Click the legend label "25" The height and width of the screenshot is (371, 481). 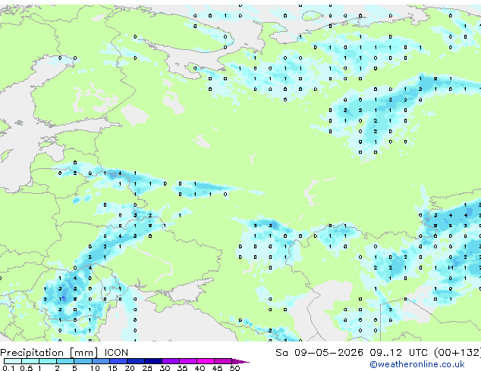pos(147,368)
